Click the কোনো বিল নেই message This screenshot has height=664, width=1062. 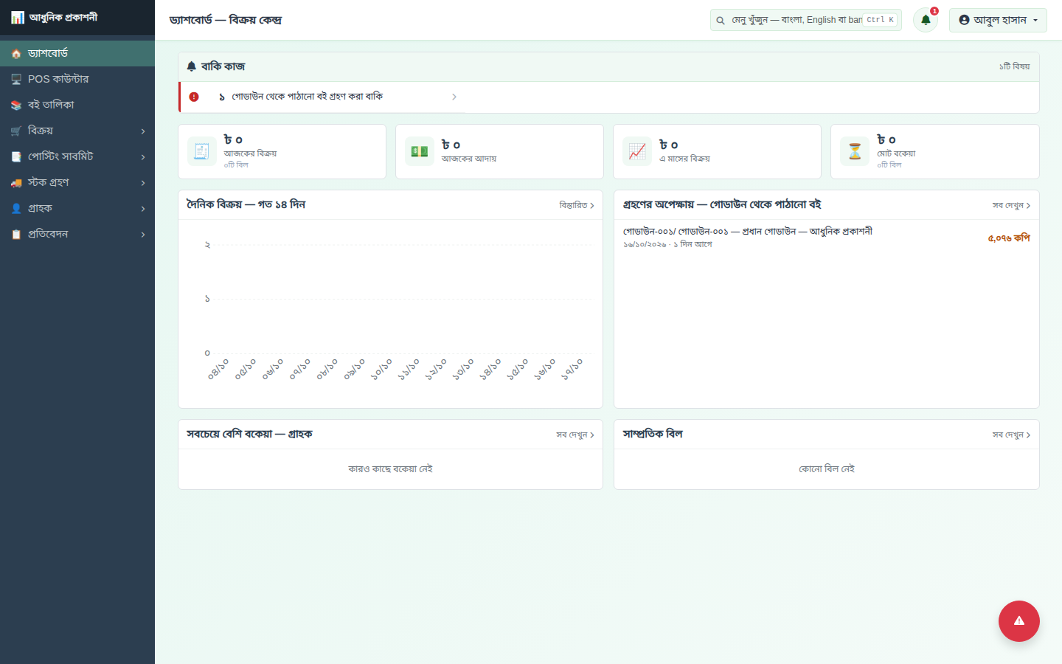pyautogui.click(x=827, y=468)
